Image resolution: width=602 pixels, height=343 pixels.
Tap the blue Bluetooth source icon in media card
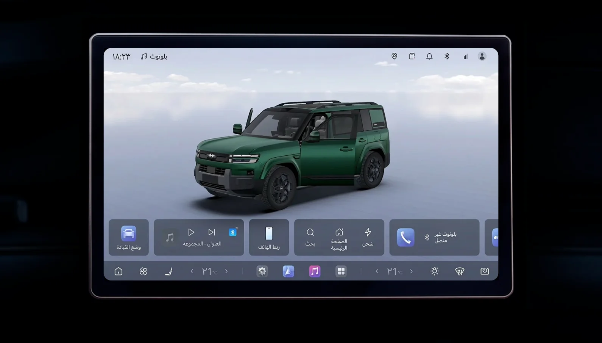point(232,232)
